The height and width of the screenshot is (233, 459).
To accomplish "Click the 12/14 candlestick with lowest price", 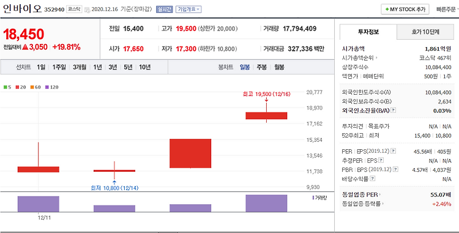I will (114, 171).
